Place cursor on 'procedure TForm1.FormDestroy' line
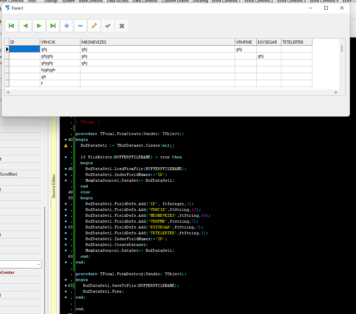The image size is (356, 314). [x=131, y=274]
